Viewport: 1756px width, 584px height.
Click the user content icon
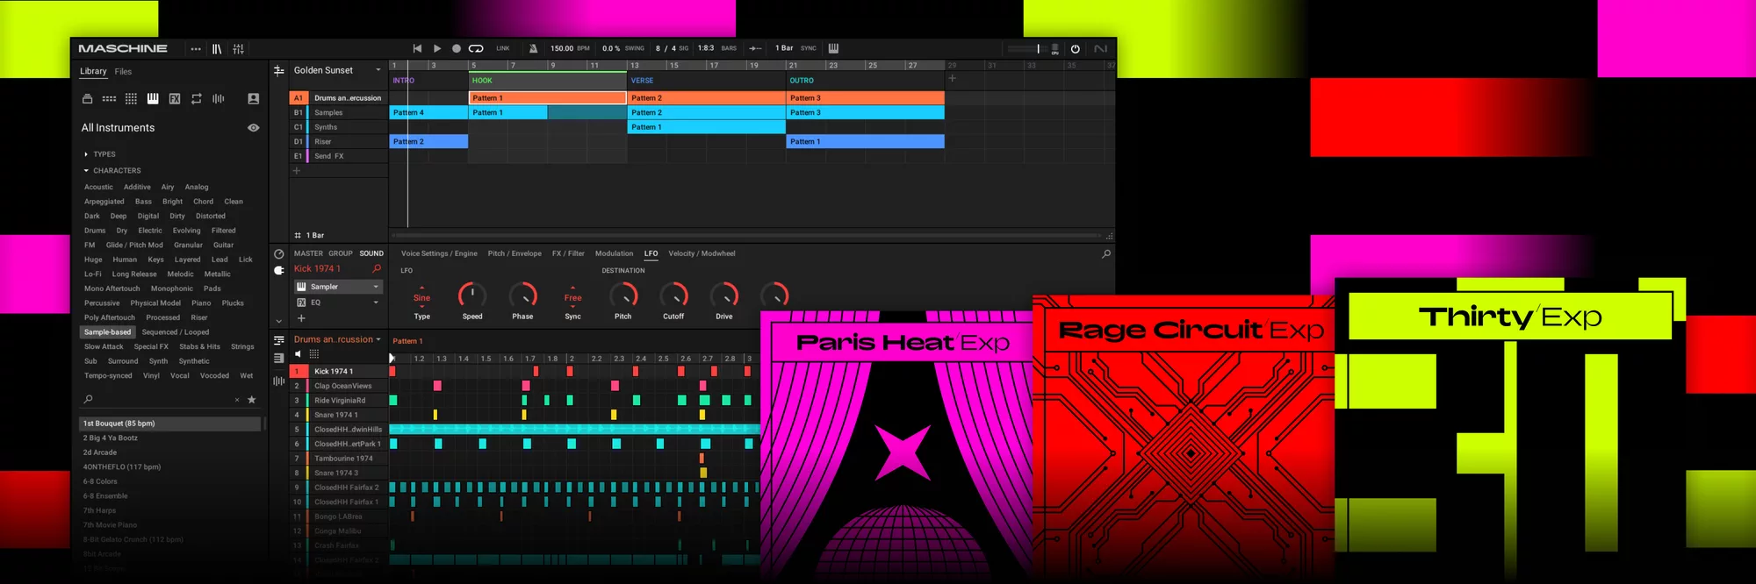click(254, 99)
